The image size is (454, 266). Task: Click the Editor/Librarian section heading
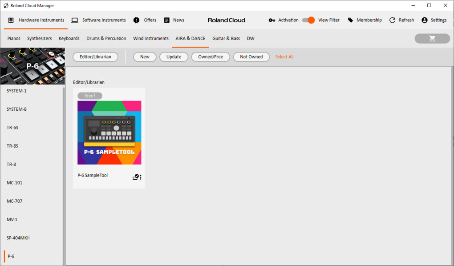pos(89,82)
